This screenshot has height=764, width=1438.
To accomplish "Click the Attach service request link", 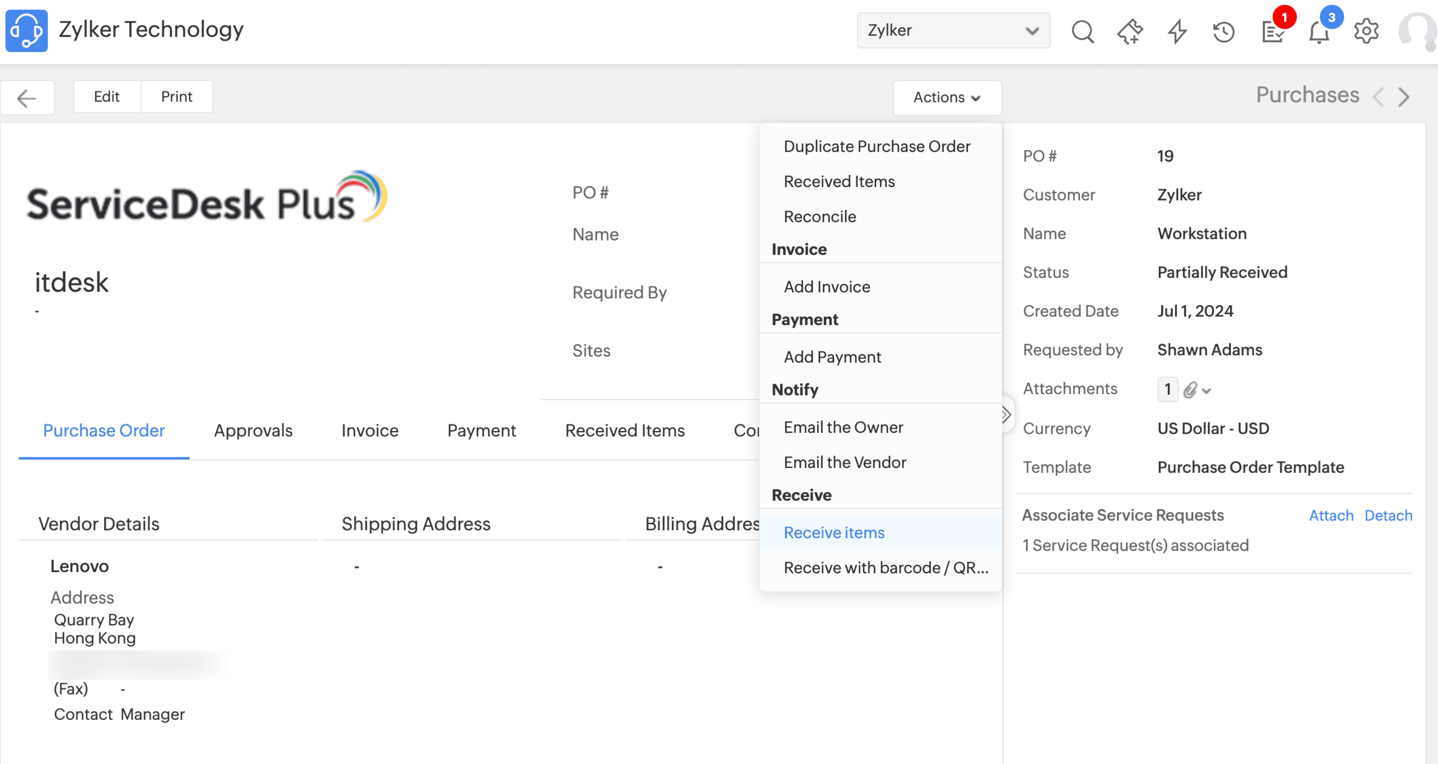I will coord(1331,515).
